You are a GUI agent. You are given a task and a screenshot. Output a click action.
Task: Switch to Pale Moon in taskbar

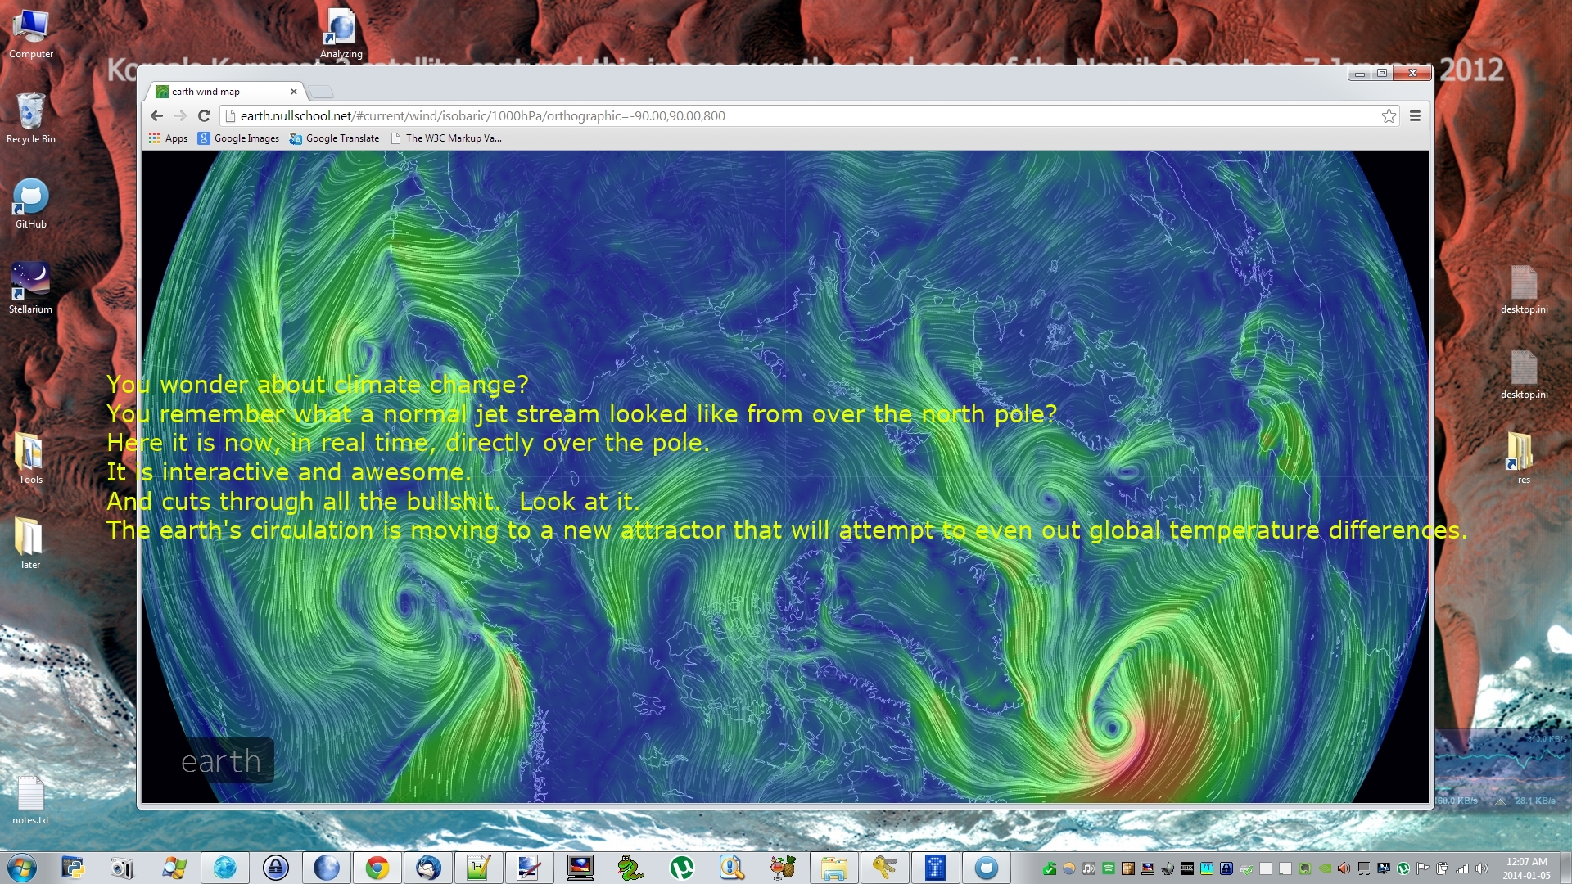coord(327,868)
